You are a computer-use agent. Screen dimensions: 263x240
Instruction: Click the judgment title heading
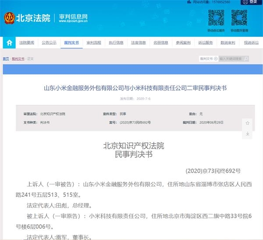point(135,88)
